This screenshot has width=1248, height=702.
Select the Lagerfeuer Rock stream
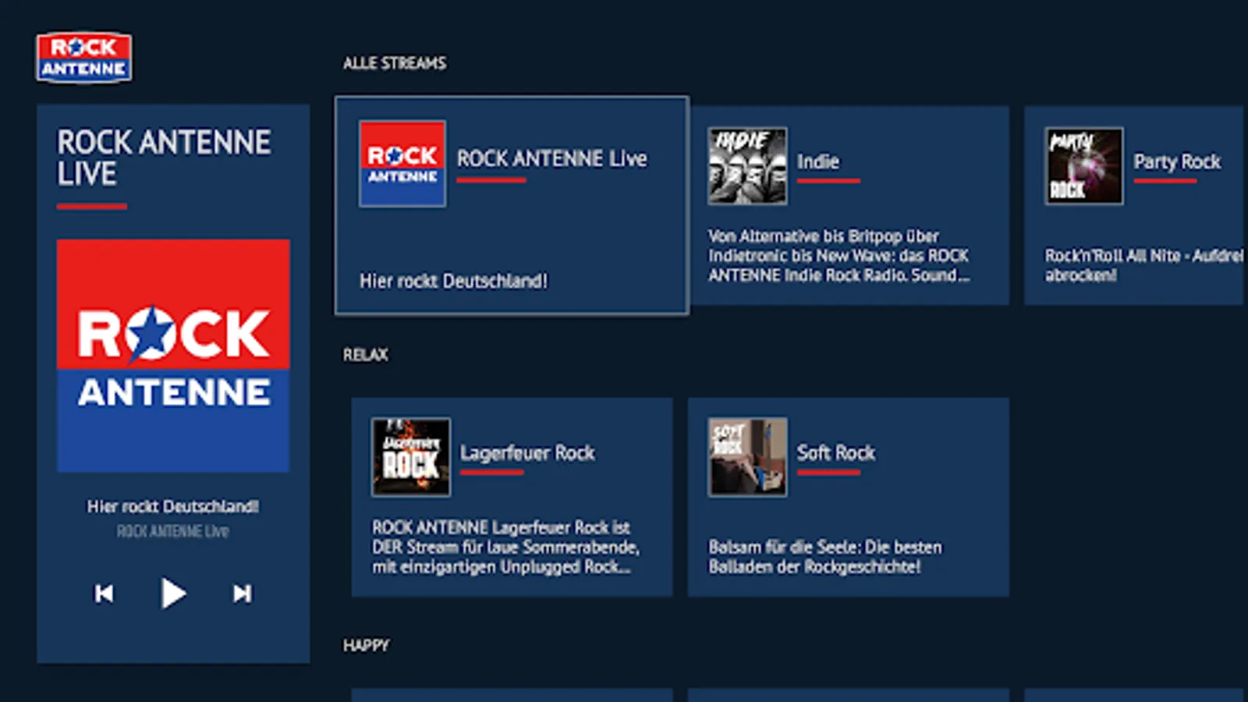pyautogui.click(x=512, y=497)
